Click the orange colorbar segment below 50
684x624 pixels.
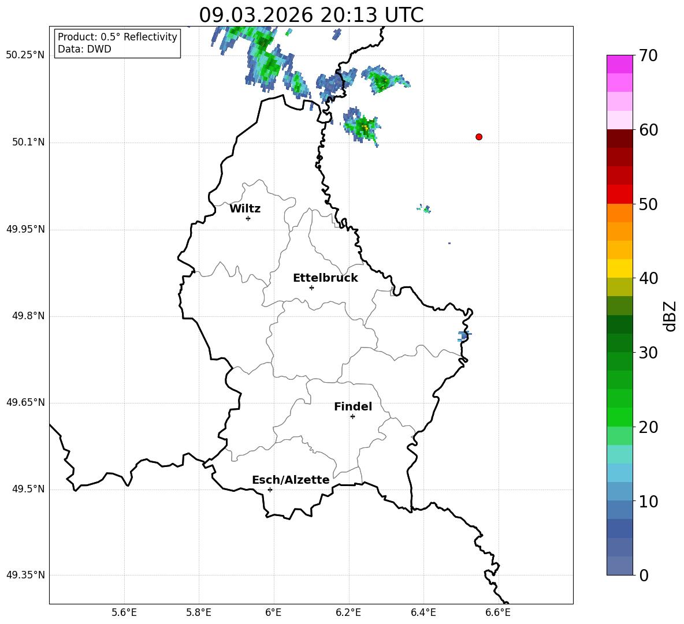tap(619, 213)
